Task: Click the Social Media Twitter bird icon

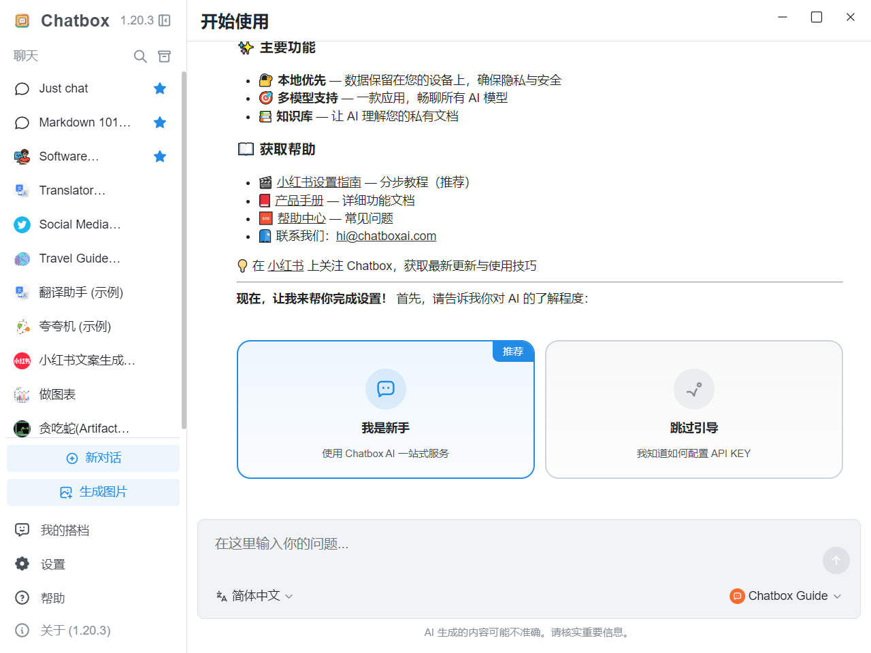Action: [x=22, y=224]
